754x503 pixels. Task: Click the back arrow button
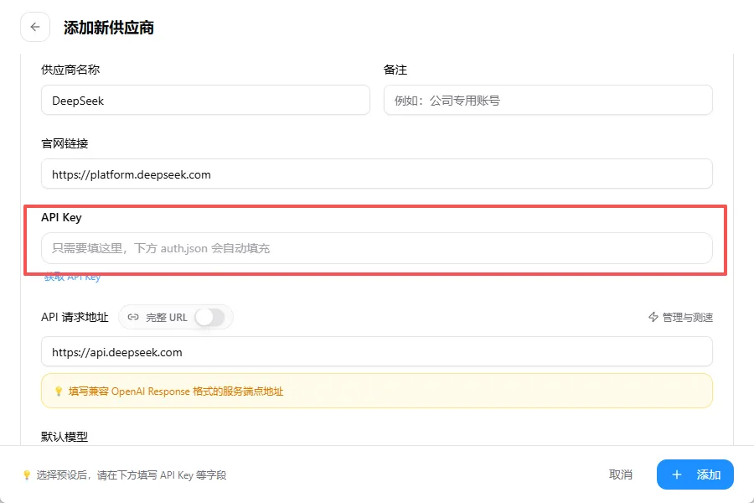35,27
